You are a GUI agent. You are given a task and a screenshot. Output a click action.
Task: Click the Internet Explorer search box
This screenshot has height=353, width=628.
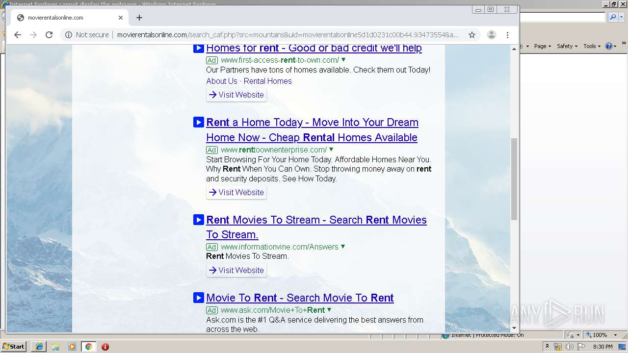click(563, 17)
